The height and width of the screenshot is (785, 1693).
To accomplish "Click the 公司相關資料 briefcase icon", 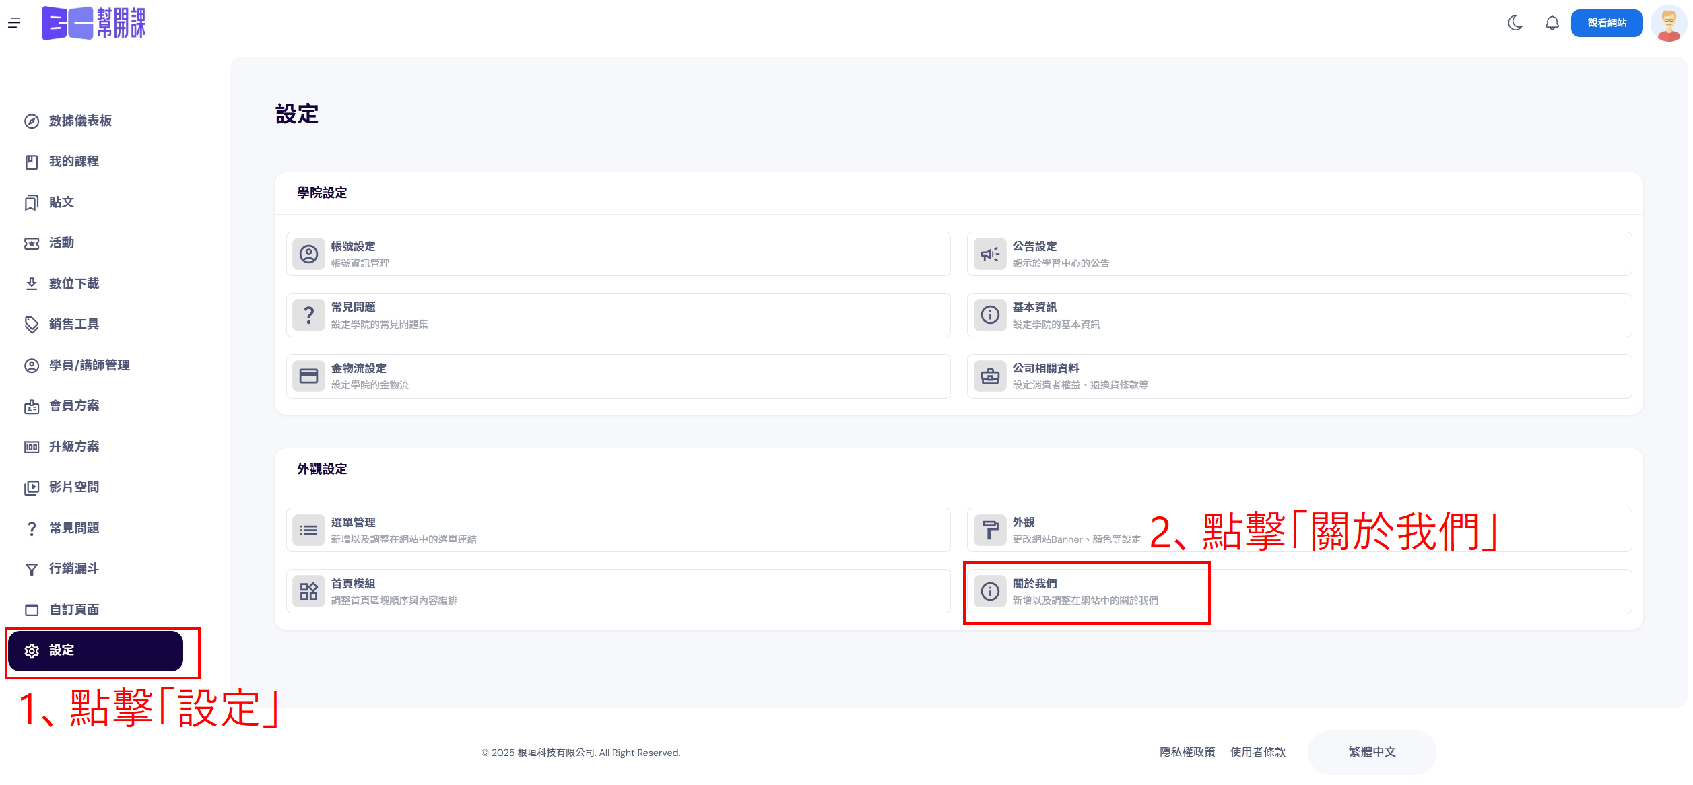I will tap(990, 376).
